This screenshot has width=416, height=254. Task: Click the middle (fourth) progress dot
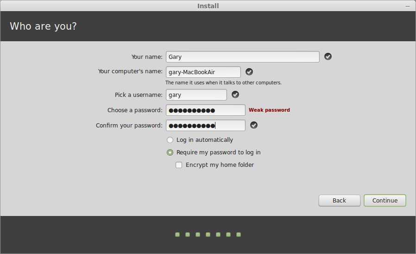pyautogui.click(x=208, y=235)
